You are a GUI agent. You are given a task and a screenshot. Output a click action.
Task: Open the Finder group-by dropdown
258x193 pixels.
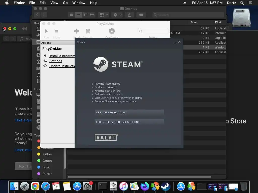[104, 15]
